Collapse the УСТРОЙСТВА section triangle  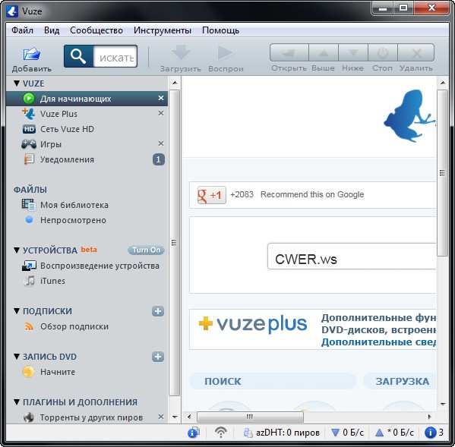point(17,250)
